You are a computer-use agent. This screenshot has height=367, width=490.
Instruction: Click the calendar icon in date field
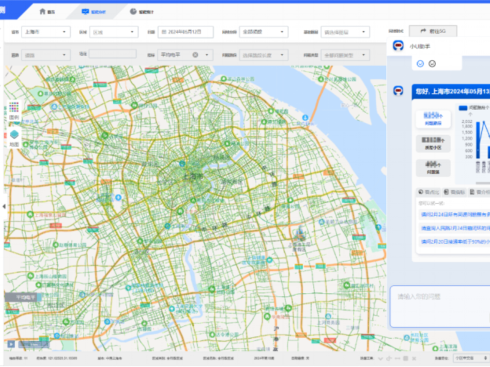coord(164,32)
